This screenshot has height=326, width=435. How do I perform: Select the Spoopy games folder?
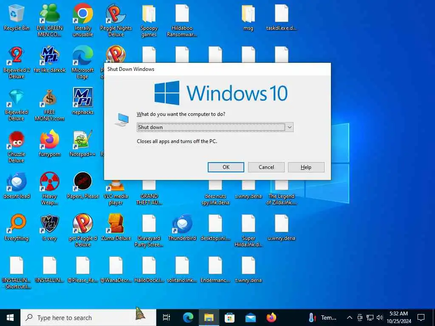(x=149, y=20)
